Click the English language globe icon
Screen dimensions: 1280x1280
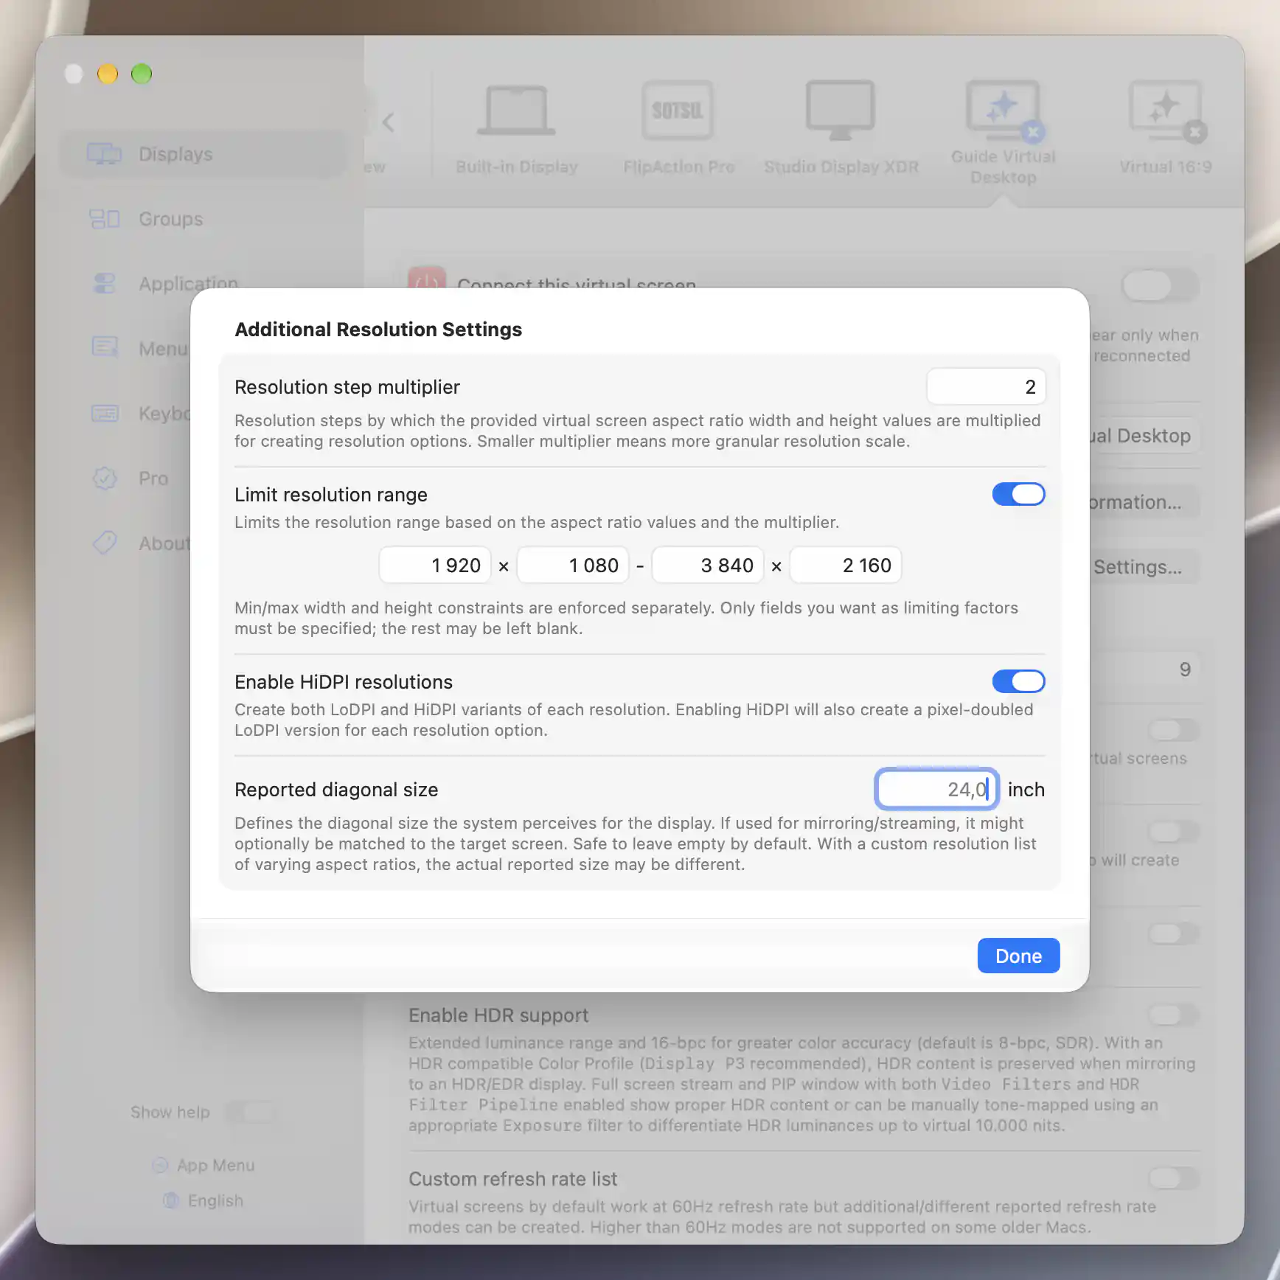pos(171,1200)
